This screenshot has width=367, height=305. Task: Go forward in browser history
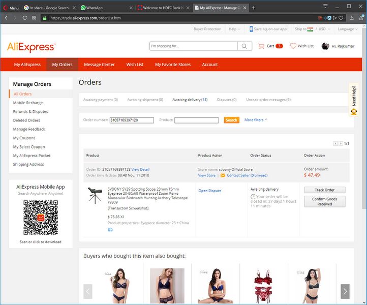15,18
